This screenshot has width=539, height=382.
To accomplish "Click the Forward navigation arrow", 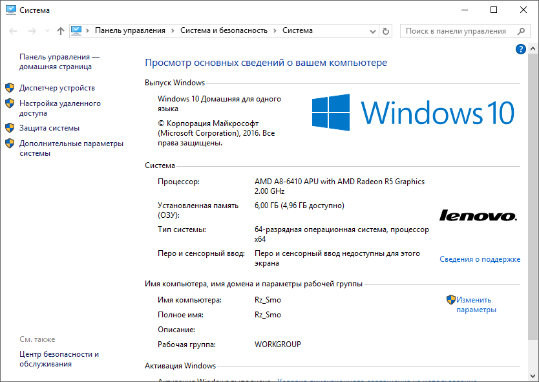I will click(32, 31).
